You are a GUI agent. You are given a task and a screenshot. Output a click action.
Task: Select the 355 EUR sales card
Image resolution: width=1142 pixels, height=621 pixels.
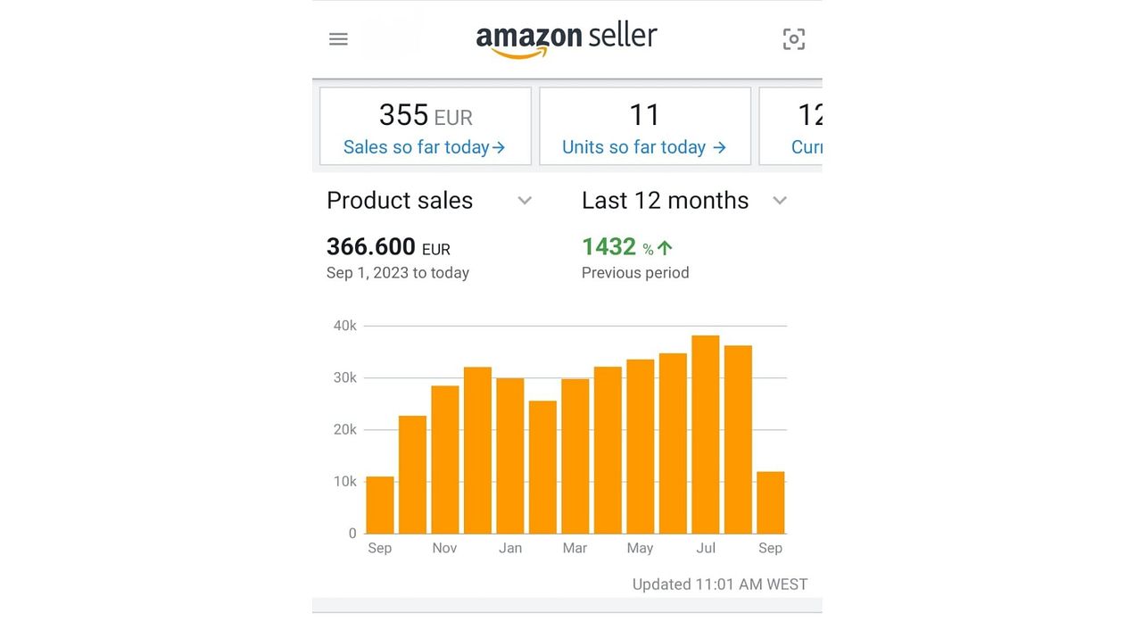pyautogui.click(x=426, y=126)
